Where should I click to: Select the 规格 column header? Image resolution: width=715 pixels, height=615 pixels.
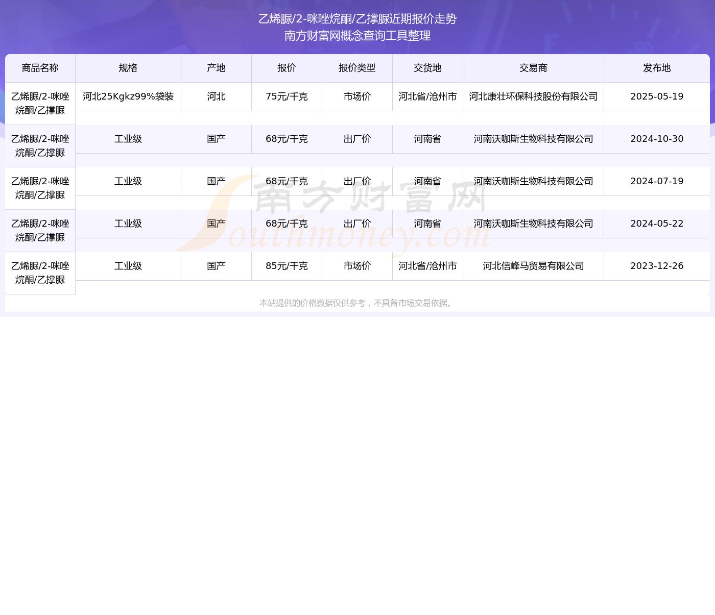pyautogui.click(x=128, y=68)
